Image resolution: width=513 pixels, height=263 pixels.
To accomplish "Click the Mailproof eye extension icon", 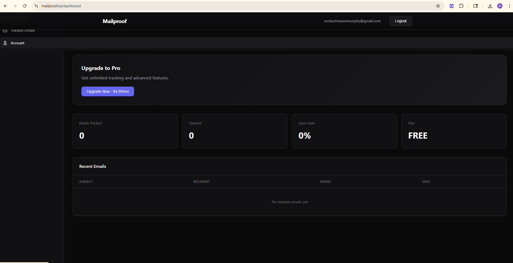I will pyautogui.click(x=452, y=6).
